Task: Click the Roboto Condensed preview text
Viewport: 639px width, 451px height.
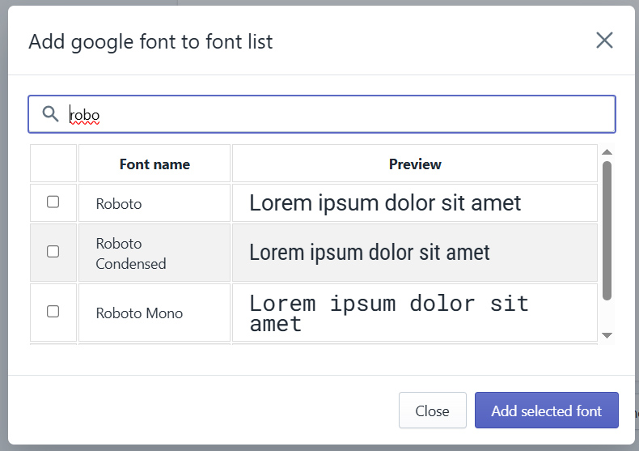Action: pos(370,253)
